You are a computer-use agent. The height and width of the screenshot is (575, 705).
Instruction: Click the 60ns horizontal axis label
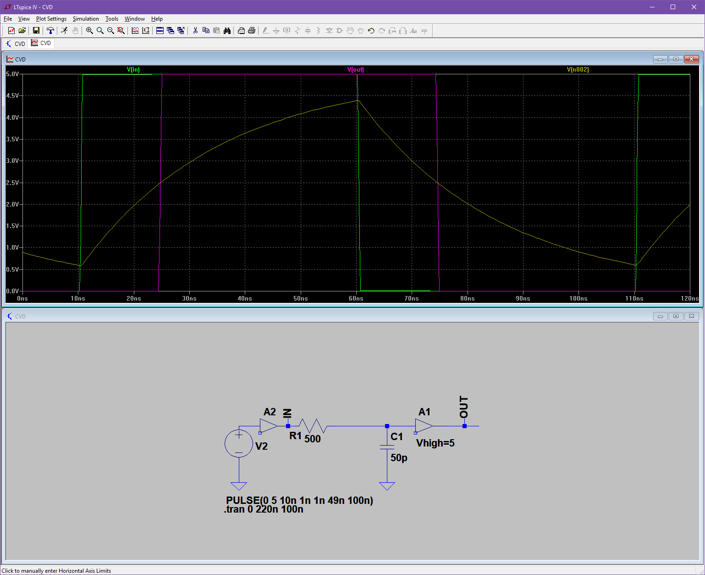pos(356,299)
